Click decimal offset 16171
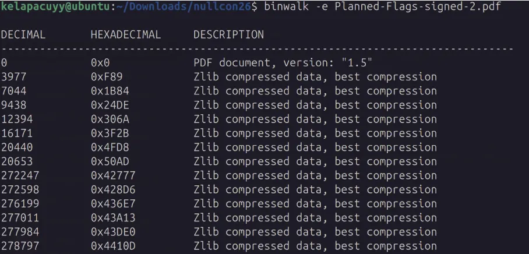 [x=16, y=133]
